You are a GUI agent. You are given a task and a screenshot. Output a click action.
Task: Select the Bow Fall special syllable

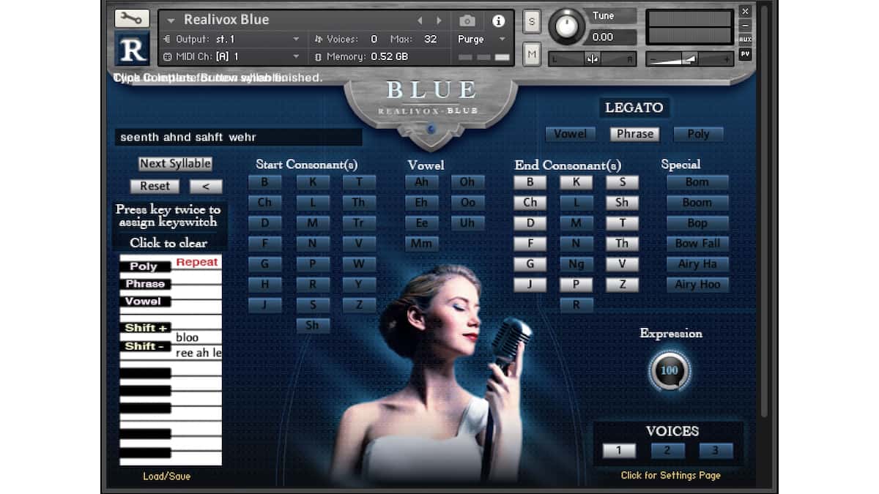pyautogui.click(x=697, y=244)
